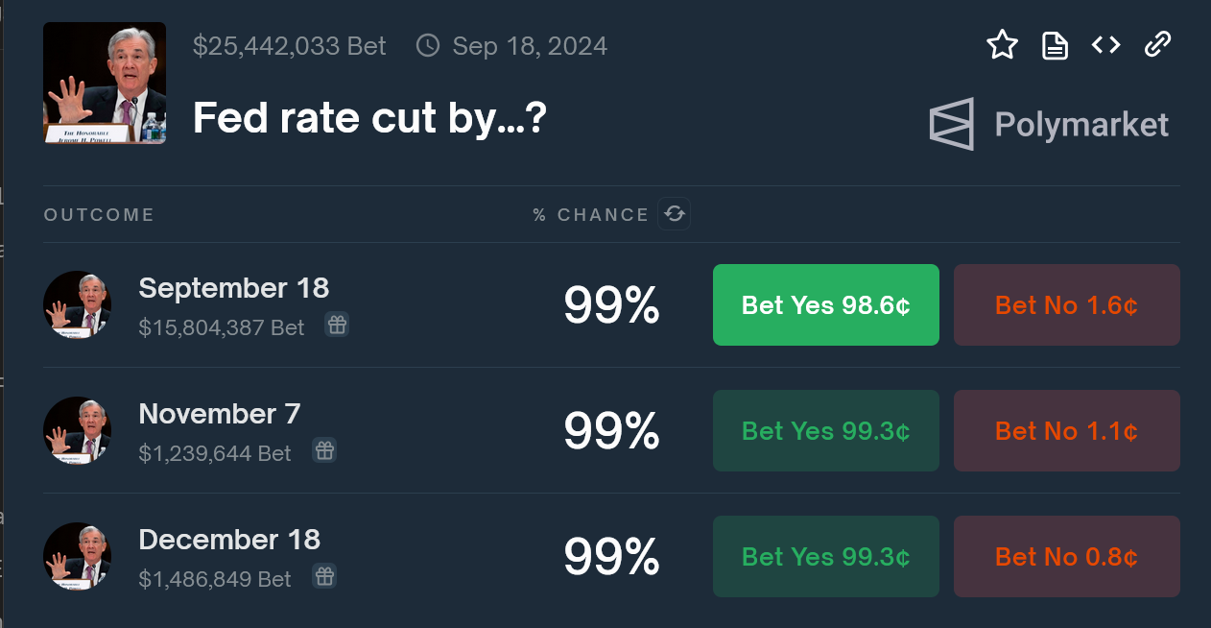Copy the market link icon
Viewport: 1211px width, 628px height.
coord(1157,44)
